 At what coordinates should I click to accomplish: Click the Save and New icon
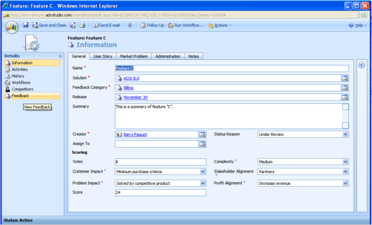coord(73,25)
